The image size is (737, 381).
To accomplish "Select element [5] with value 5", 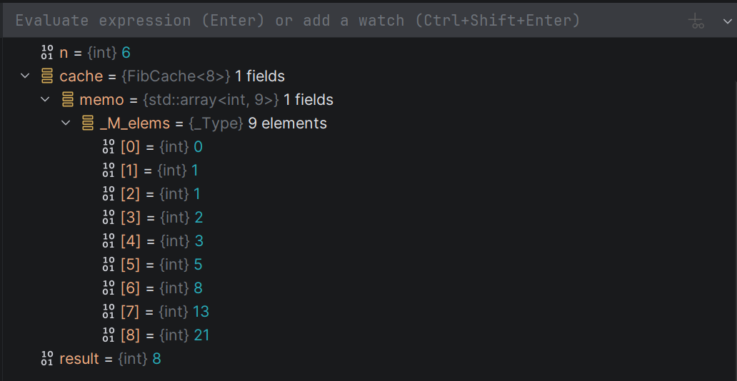I will click(x=368, y=265).
